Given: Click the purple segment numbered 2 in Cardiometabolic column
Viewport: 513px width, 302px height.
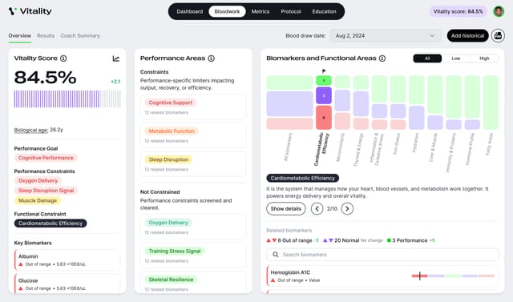Looking at the screenshot, I should 324,95.
